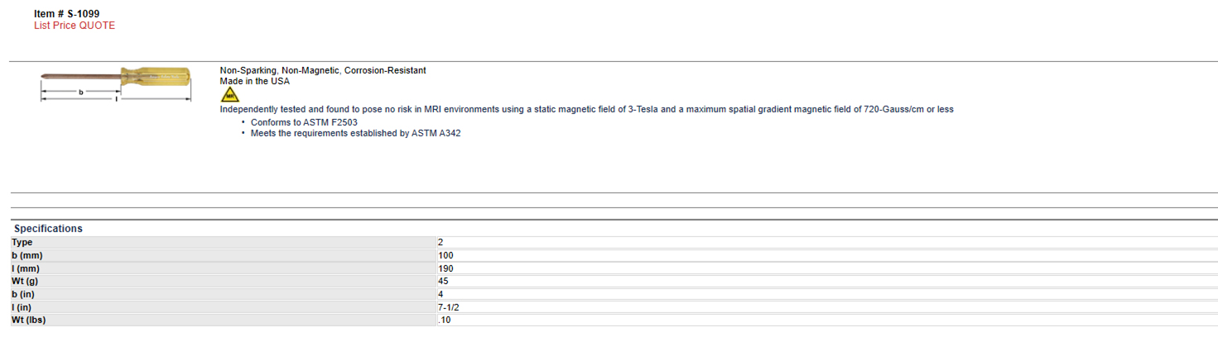The image size is (1218, 337).
Task: Click the Wt (lbs) value .10
Action: coord(444,320)
